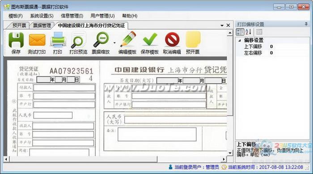Click the horizontal scrollbar thumb

[x=83, y=159]
